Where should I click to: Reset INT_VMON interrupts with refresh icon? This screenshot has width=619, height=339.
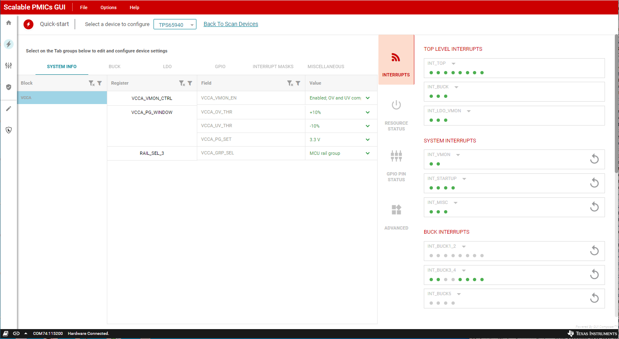[x=594, y=159]
